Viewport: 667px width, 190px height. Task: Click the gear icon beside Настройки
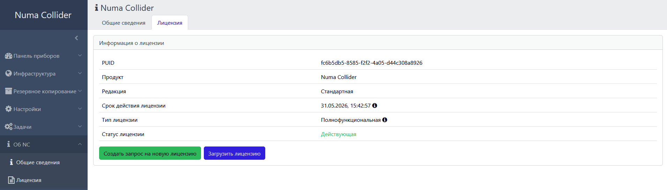(8, 109)
